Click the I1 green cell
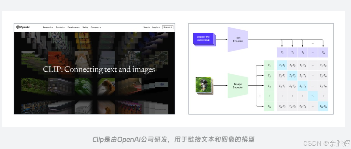 (x=269, y=66)
